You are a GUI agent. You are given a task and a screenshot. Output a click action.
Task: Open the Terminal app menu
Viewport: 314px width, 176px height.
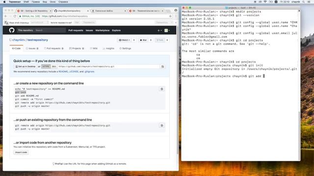15,2
